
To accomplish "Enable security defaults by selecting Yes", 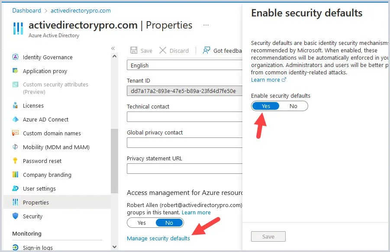I will 265,106.
